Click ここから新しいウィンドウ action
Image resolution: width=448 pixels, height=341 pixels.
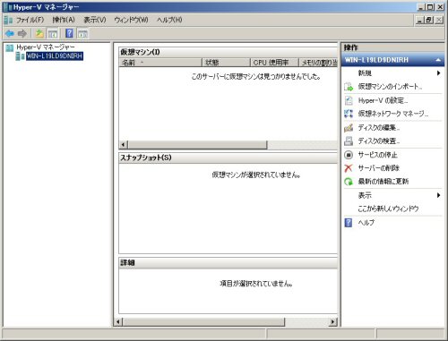pos(388,209)
